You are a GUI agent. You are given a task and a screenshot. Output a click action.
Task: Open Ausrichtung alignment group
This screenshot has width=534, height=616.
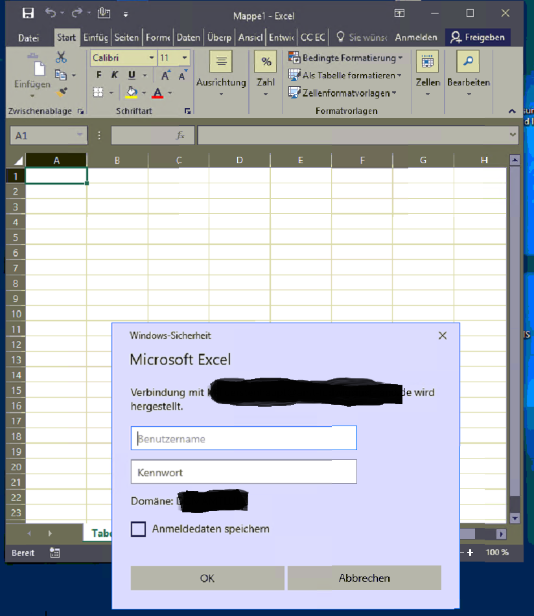[221, 74]
